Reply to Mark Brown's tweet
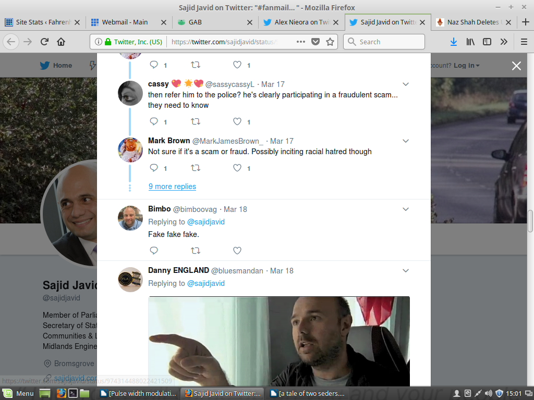The width and height of the screenshot is (534, 400). coord(154,168)
